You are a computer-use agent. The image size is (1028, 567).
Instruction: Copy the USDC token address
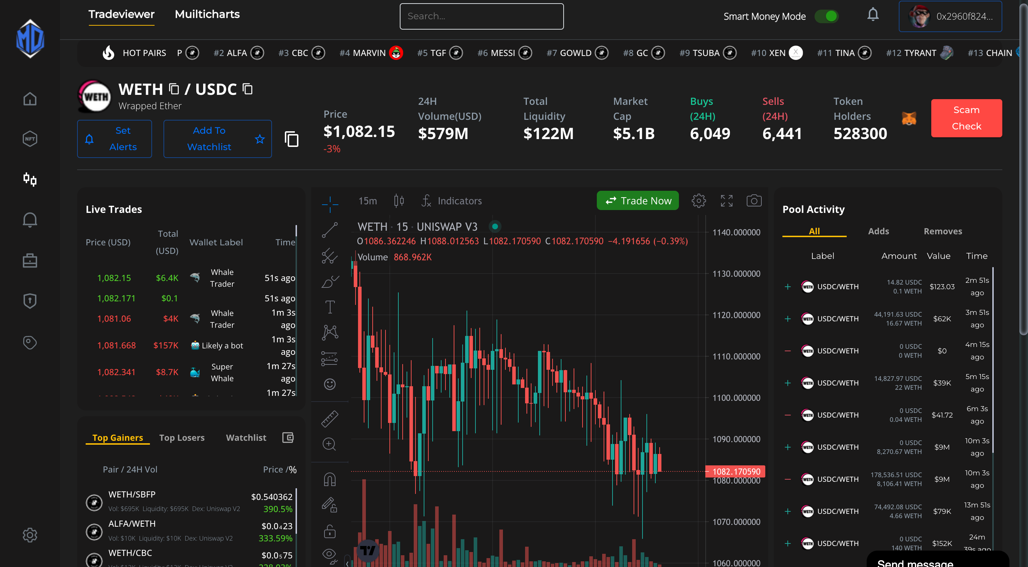pos(247,88)
